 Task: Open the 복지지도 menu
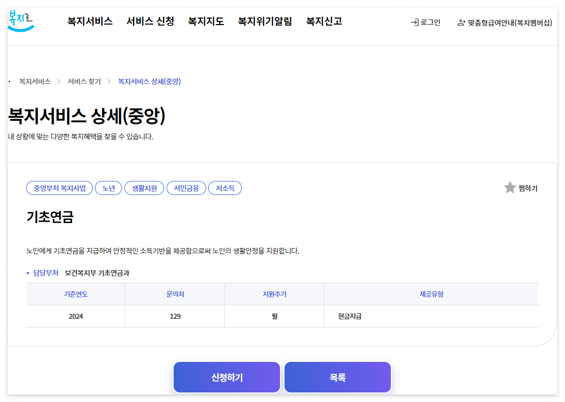pos(206,22)
